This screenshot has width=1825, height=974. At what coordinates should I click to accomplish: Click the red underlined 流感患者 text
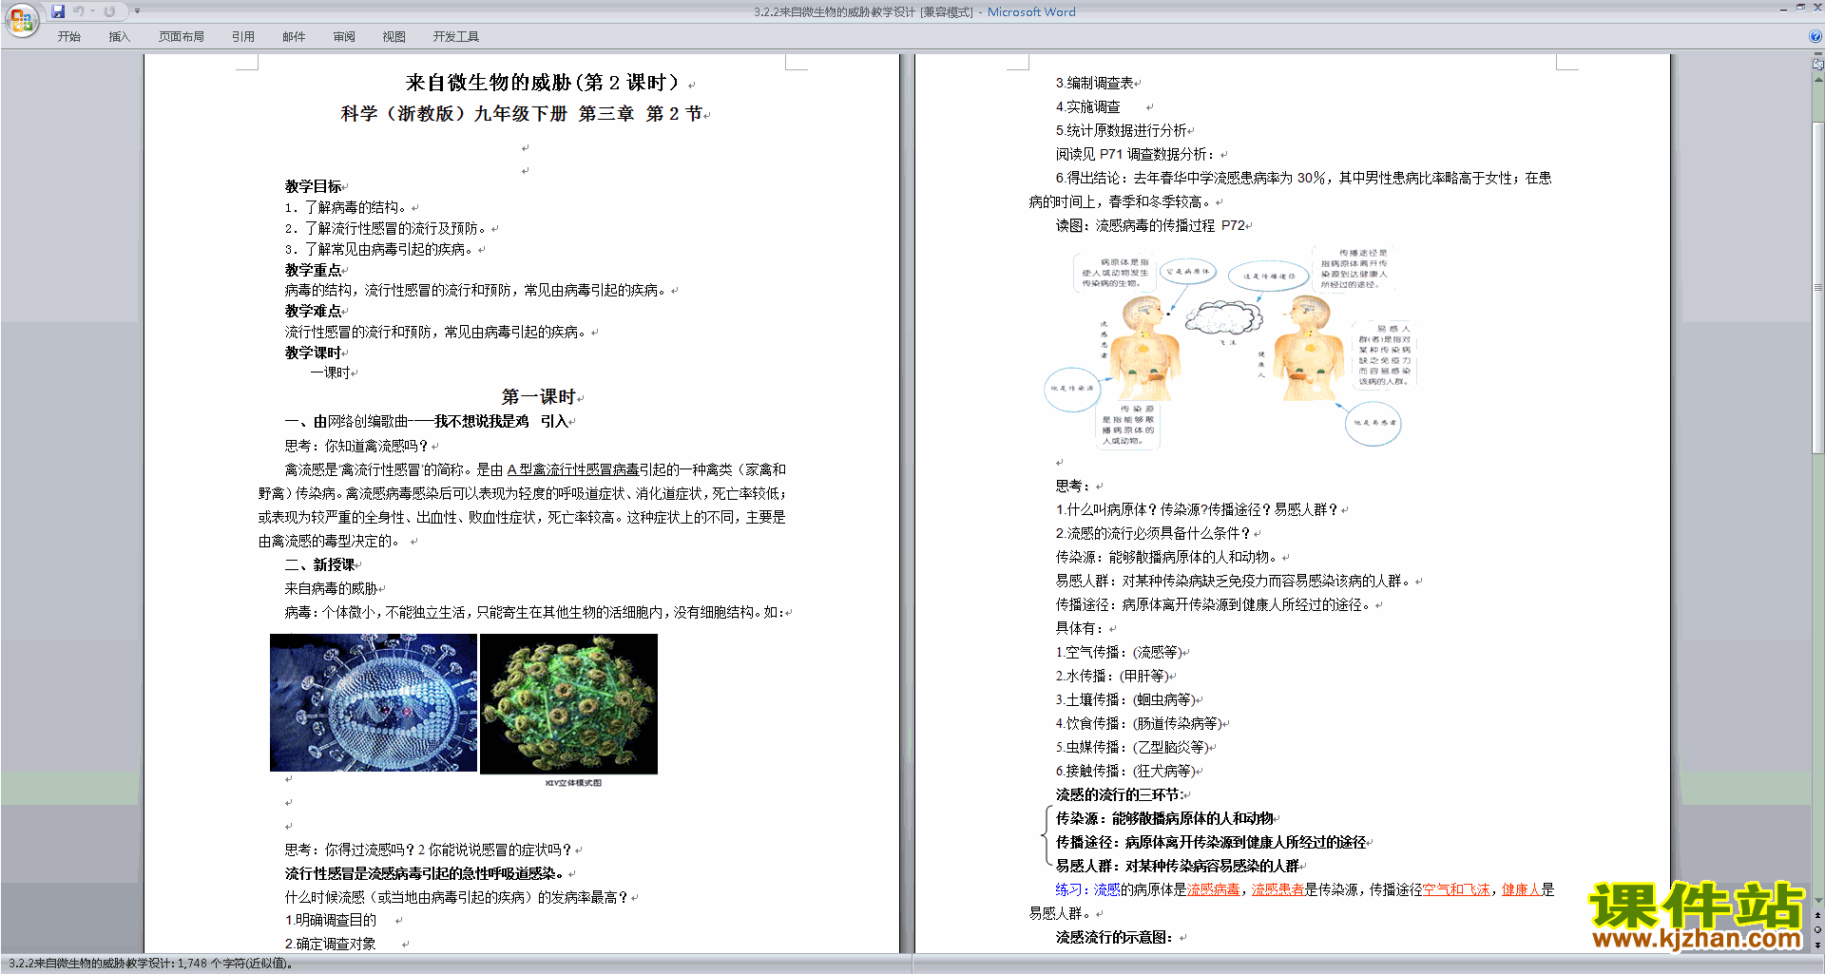click(x=1277, y=890)
